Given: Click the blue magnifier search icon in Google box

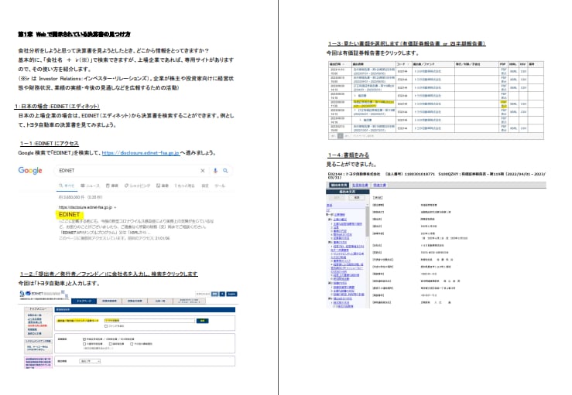Looking at the screenshot, I should (x=225, y=171).
